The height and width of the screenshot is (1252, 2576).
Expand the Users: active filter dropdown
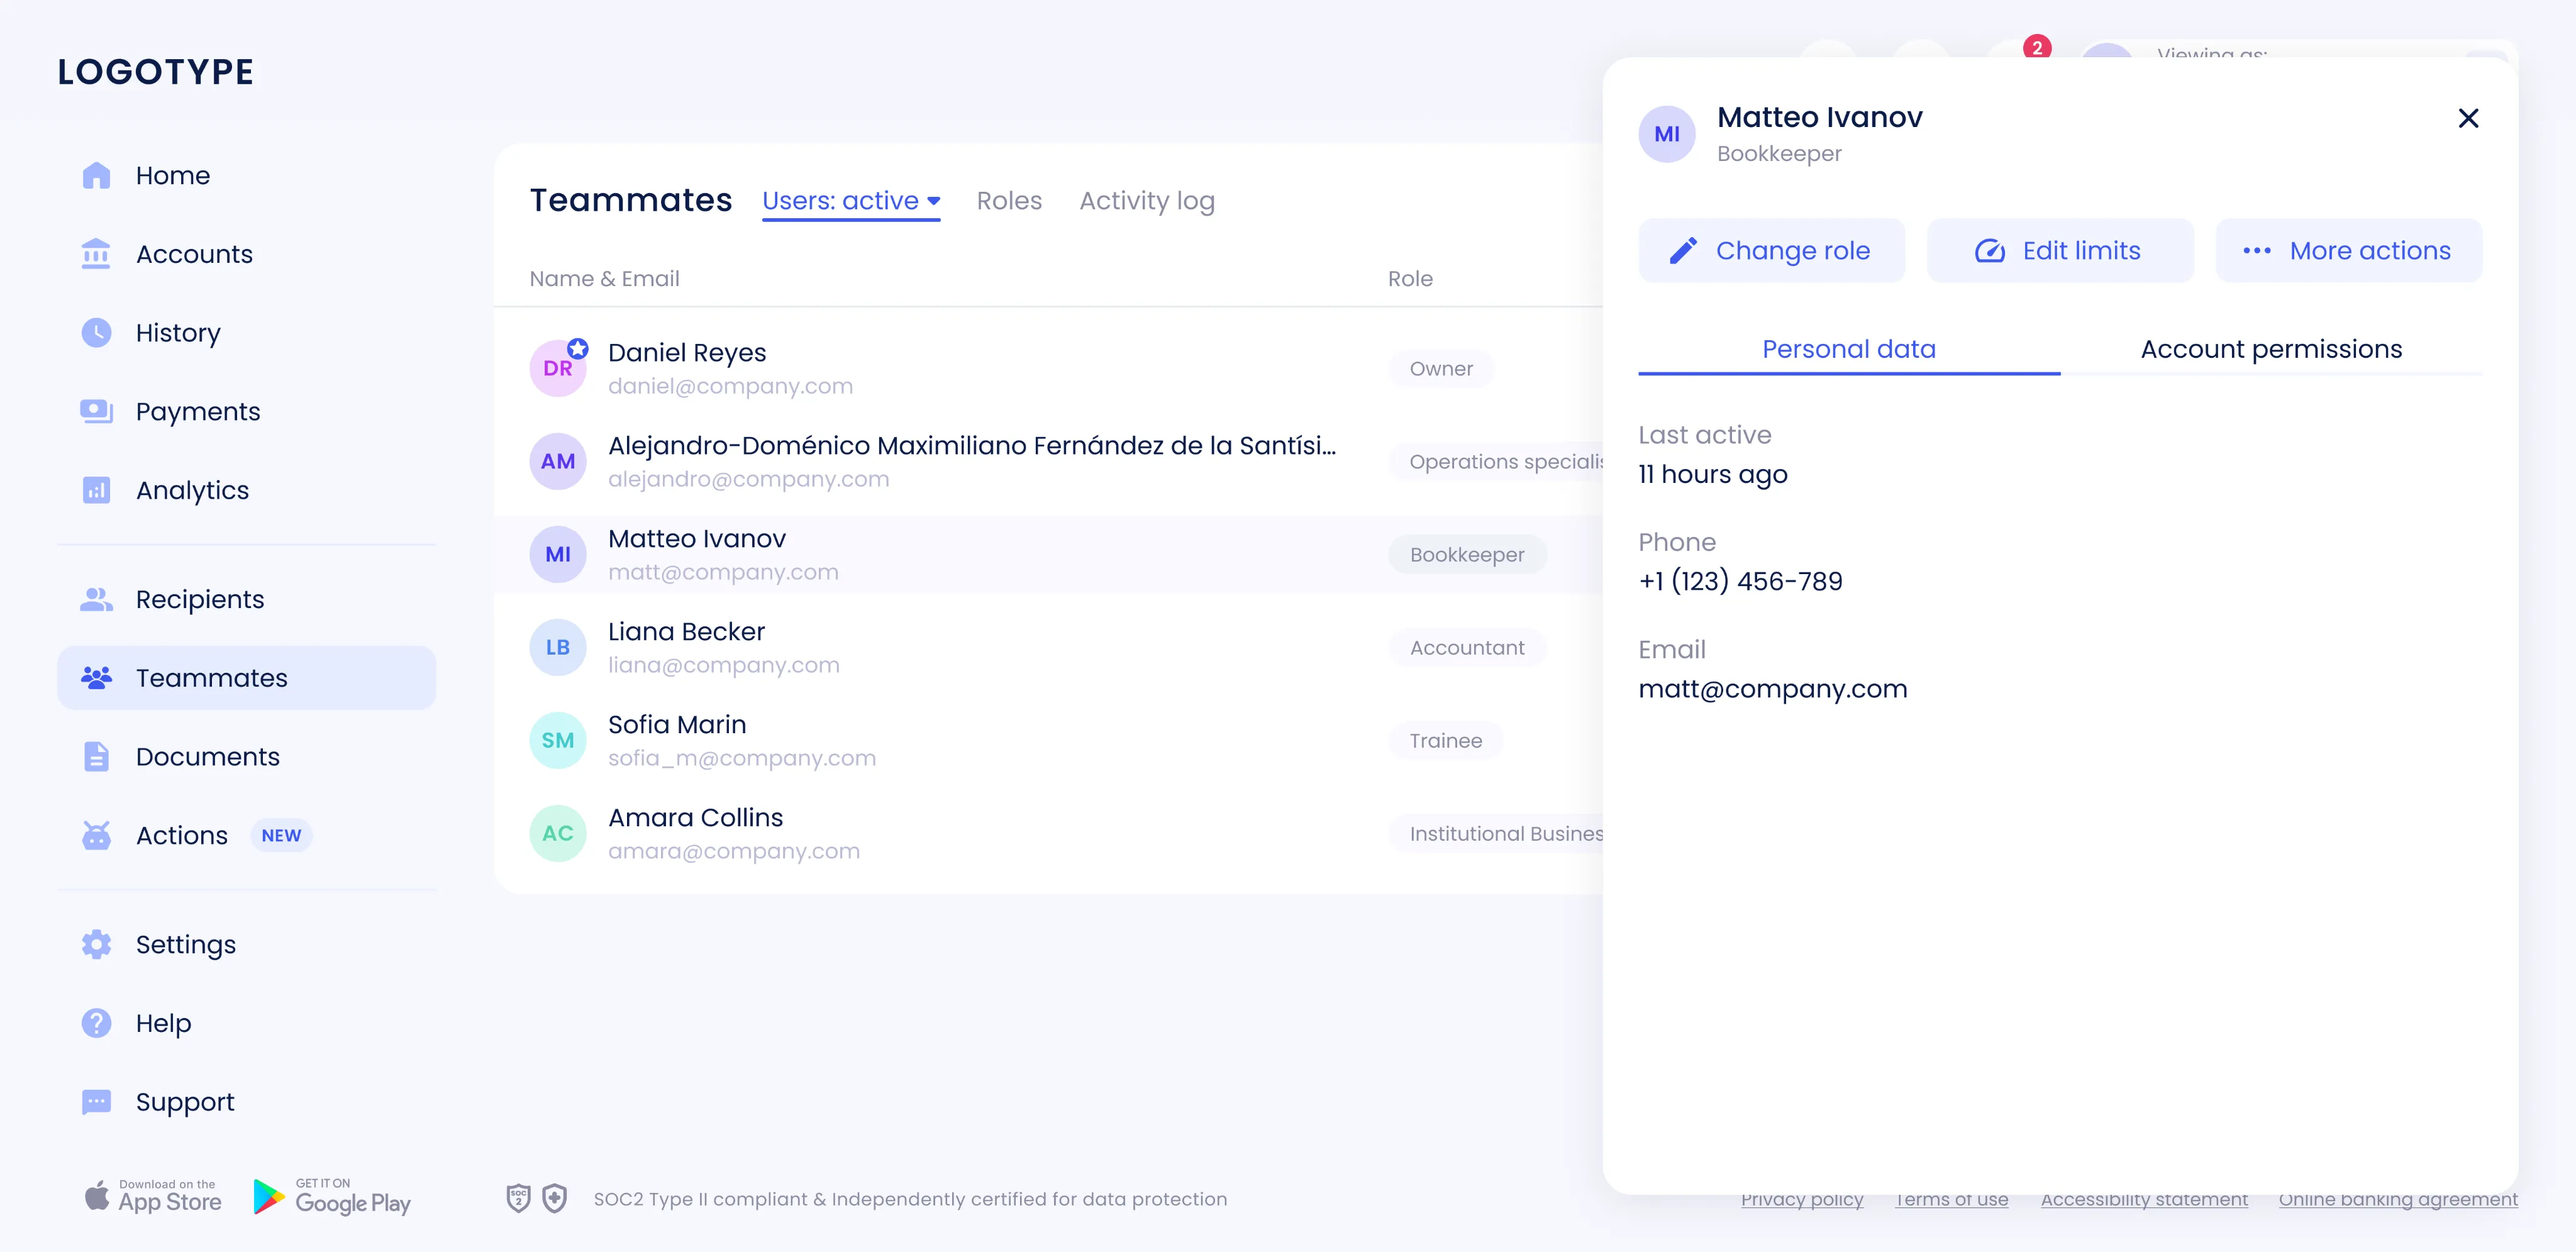851,201
